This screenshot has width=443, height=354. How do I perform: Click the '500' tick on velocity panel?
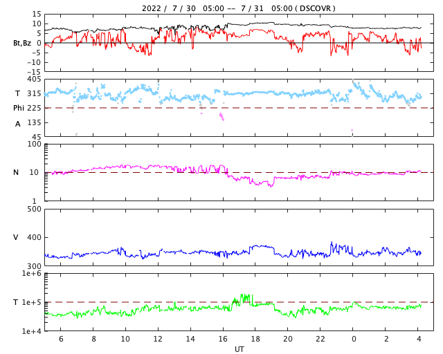point(34,209)
